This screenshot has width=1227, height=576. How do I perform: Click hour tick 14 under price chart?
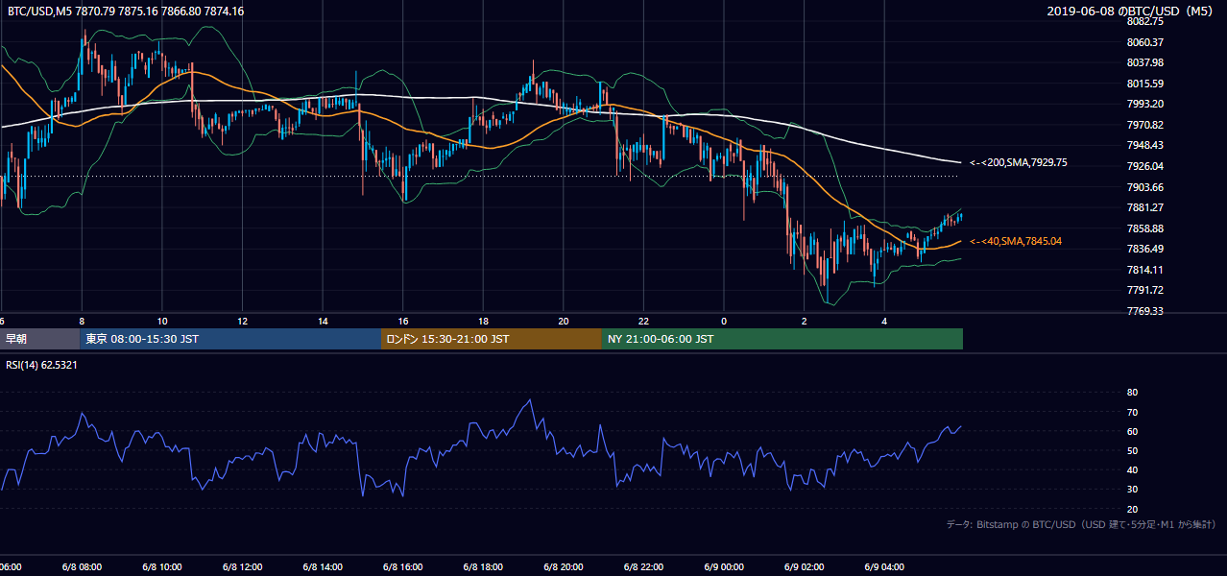point(323,322)
